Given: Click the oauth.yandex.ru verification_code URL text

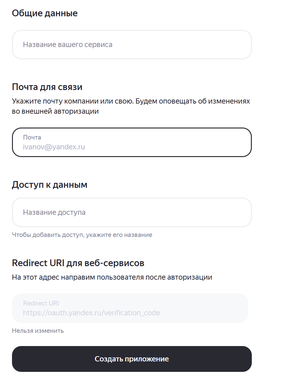Looking at the screenshot, I should [91, 313].
